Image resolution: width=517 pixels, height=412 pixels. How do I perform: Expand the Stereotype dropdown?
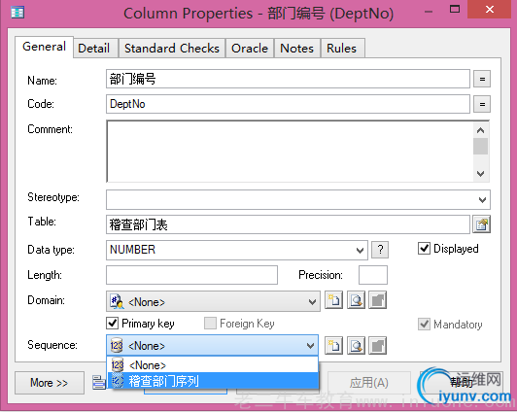[x=482, y=200]
